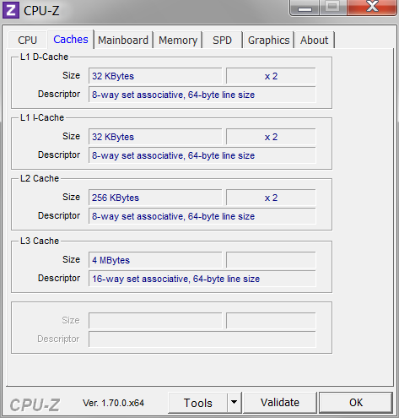Click the empty L3 Cache count field
This screenshot has width=399, height=418.
click(271, 260)
